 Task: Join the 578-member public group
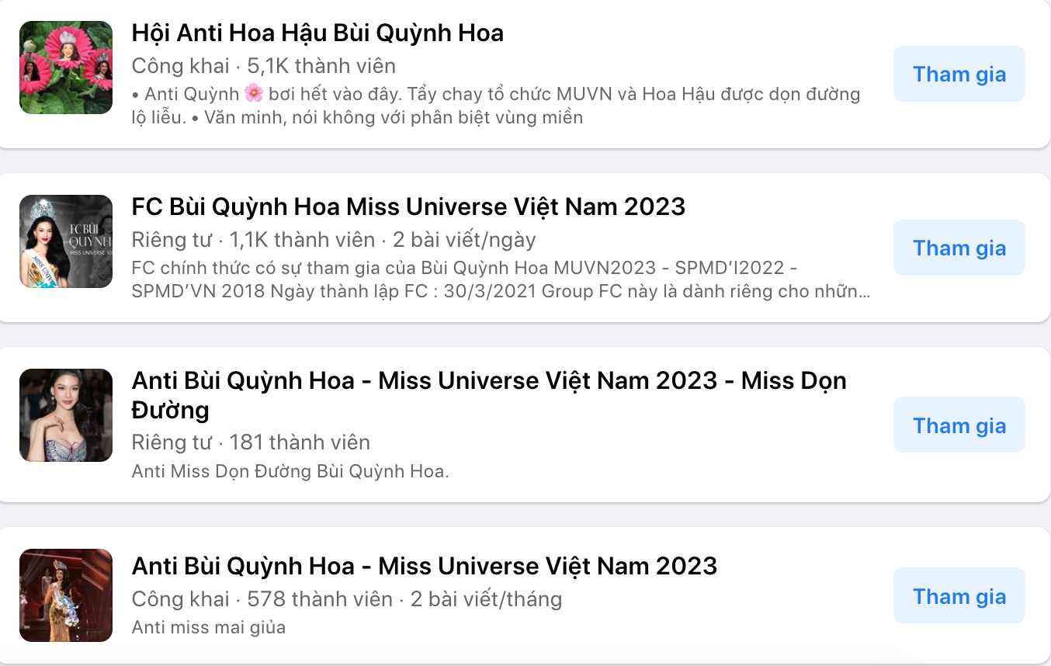point(959,596)
